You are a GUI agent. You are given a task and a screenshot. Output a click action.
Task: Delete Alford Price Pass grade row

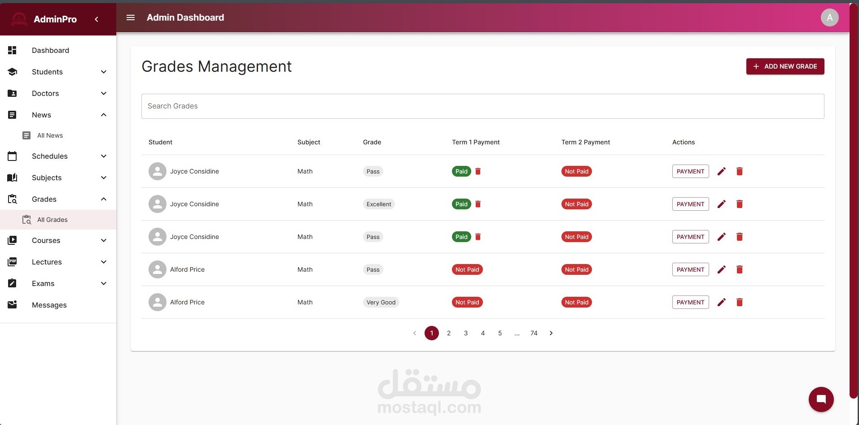click(x=740, y=269)
